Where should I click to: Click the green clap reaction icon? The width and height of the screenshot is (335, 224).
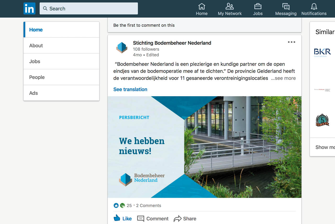point(122,205)
